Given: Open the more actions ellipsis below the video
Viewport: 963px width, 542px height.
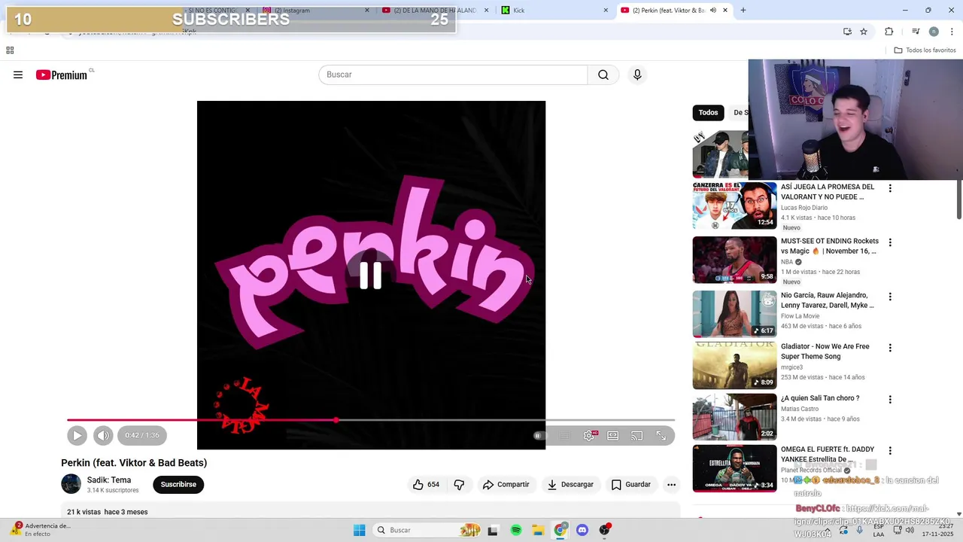Looking at the screenshot, I should pyautogui.click(x=672, y=484).
